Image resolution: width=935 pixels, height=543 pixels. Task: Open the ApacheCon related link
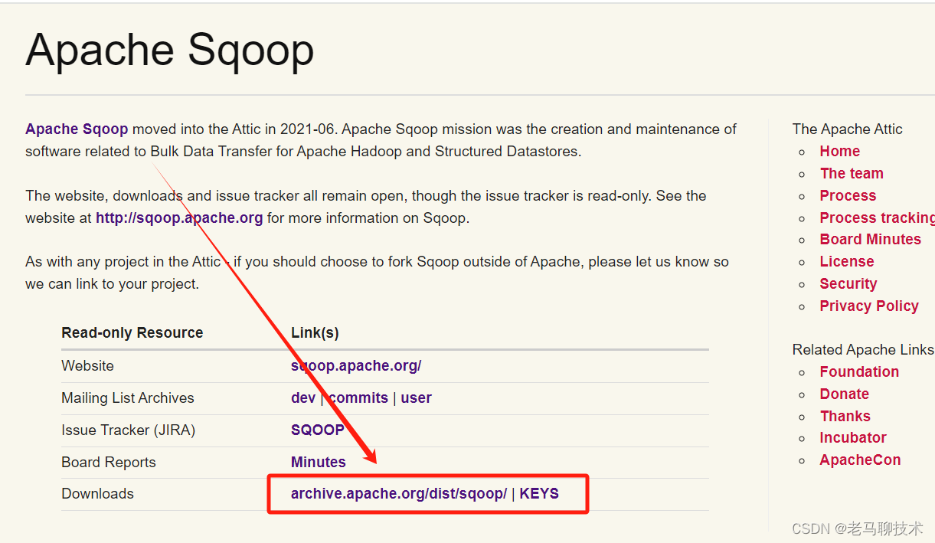click(860, 460)
